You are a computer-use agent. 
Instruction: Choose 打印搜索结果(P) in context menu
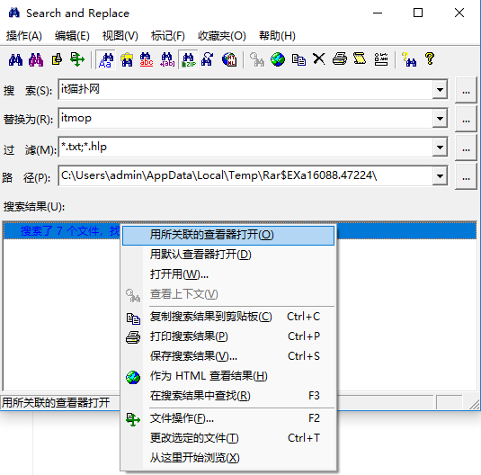[228, 336]
